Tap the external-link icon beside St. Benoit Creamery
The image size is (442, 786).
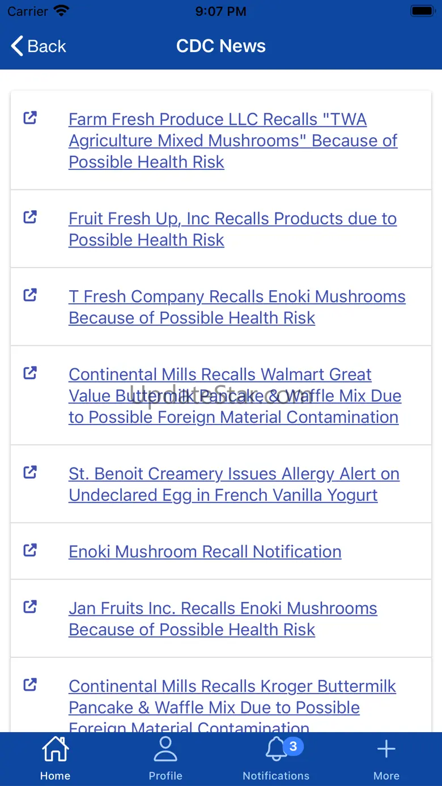[30, 472]
